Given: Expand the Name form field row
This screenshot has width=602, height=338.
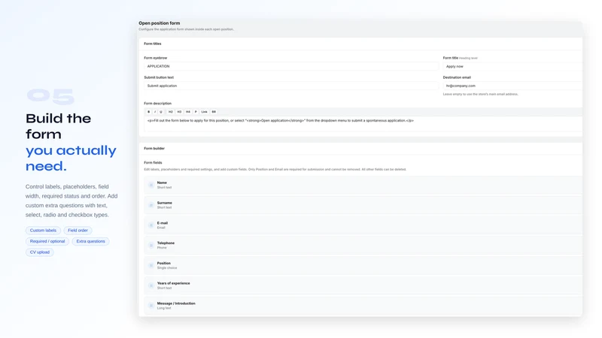Looking at the screenshot, I should 363,185.
